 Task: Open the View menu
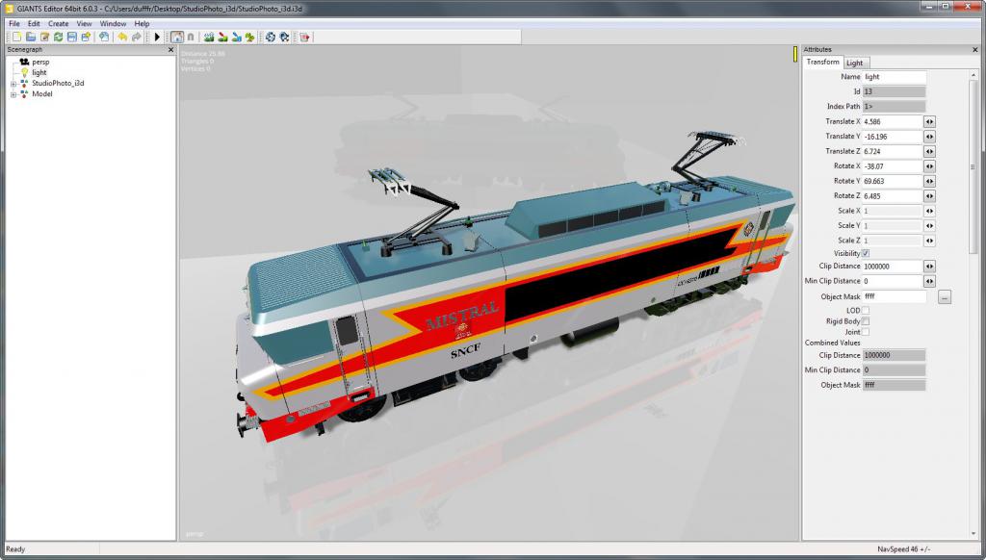point(85,23)
